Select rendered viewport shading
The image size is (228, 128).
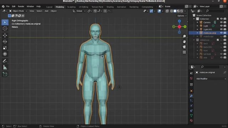tap(182, 11)
